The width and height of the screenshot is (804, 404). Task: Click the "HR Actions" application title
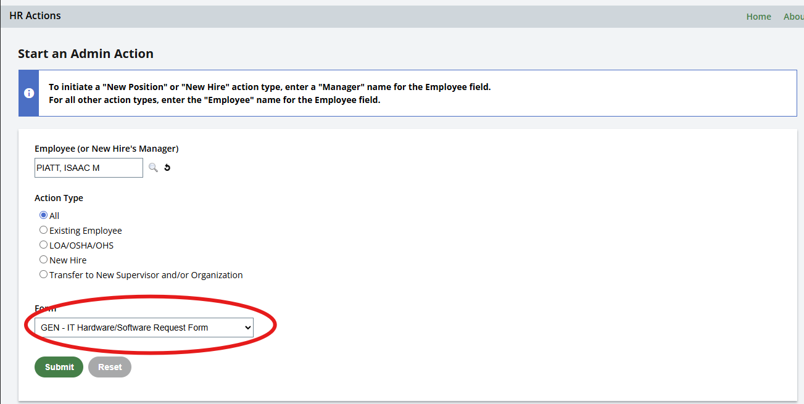(35, 16)
